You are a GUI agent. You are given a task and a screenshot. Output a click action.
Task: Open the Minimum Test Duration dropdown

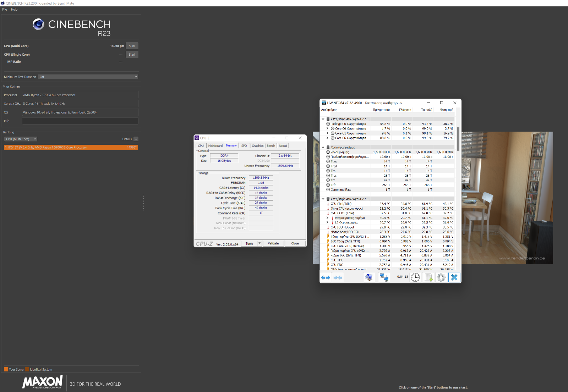pyautogui.click(x=88, y=77)
